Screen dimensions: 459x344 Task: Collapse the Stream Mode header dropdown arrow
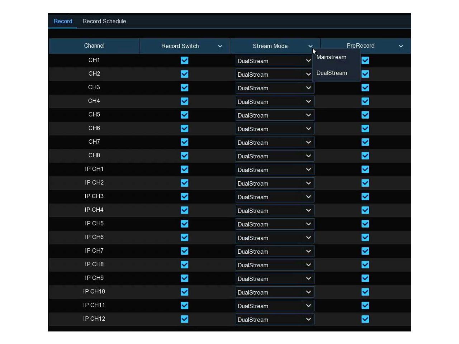tap(311, 46)
